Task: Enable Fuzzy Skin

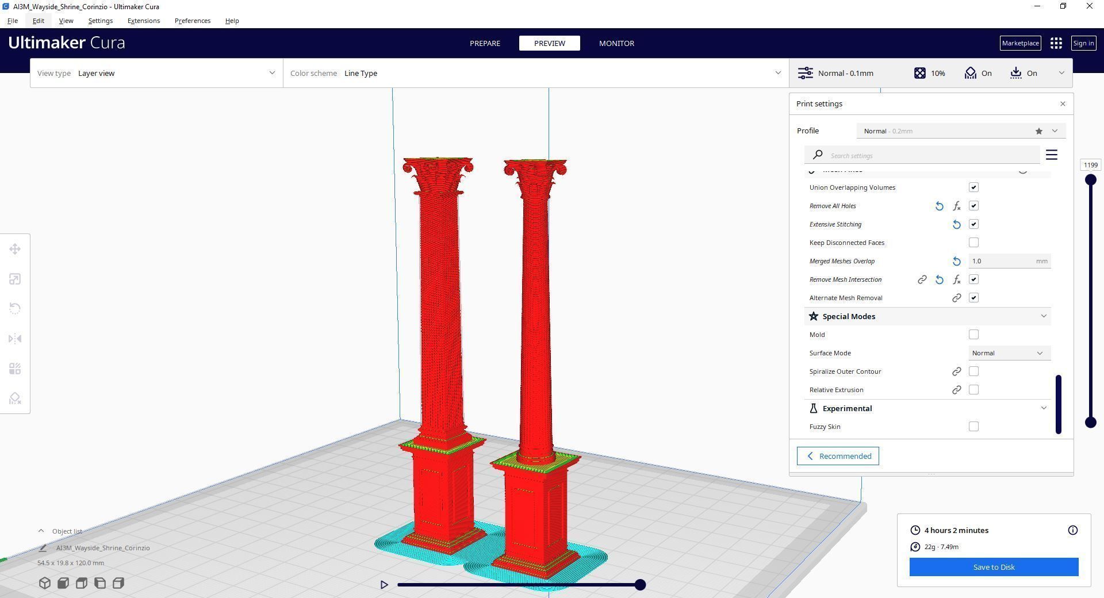Action: [973, 427]
